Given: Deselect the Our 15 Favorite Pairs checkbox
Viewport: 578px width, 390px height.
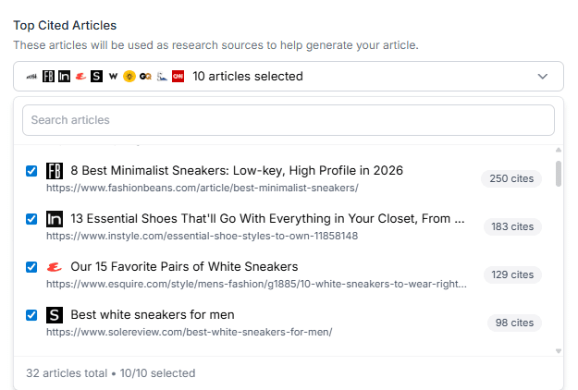Looking at the screenshot, I should click(31, 267).
